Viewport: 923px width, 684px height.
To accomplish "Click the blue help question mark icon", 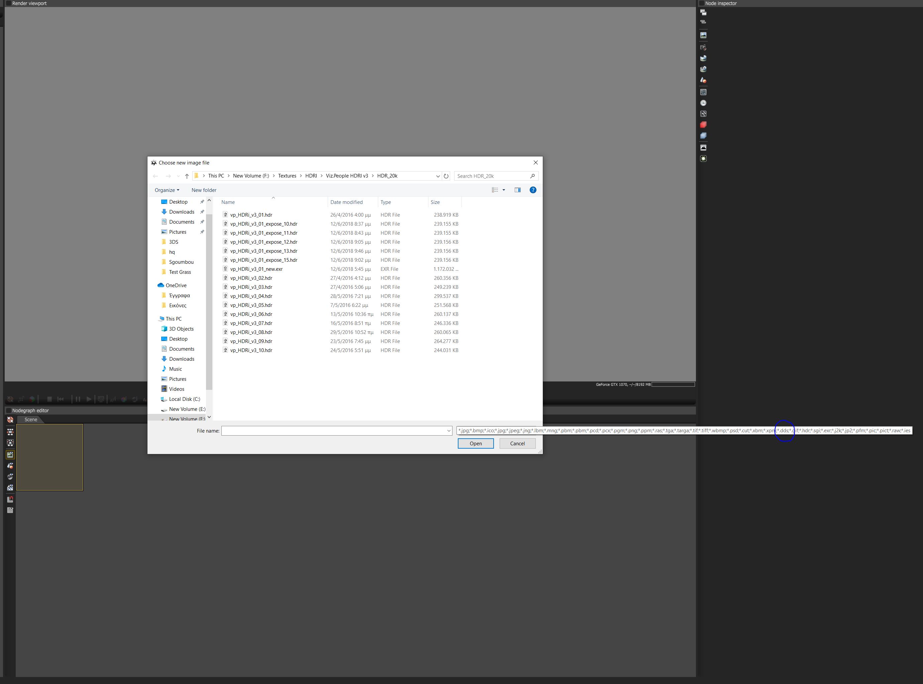I will pos(533,190).
